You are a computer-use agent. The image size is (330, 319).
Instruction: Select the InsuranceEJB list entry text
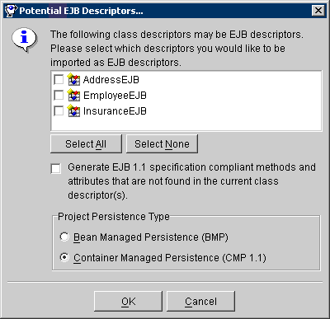point(115,111)
